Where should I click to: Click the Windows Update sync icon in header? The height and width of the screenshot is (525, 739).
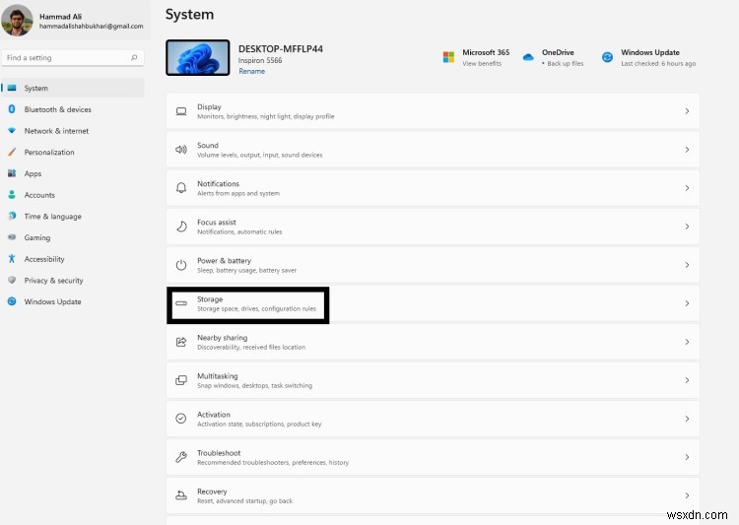click(x=608, y=57)
